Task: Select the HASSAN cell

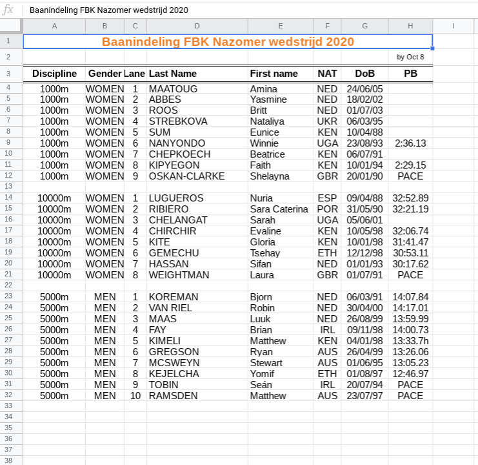Action: (x=197, y=264)
